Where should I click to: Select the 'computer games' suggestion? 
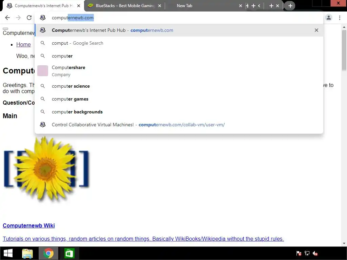coord(179,99)
